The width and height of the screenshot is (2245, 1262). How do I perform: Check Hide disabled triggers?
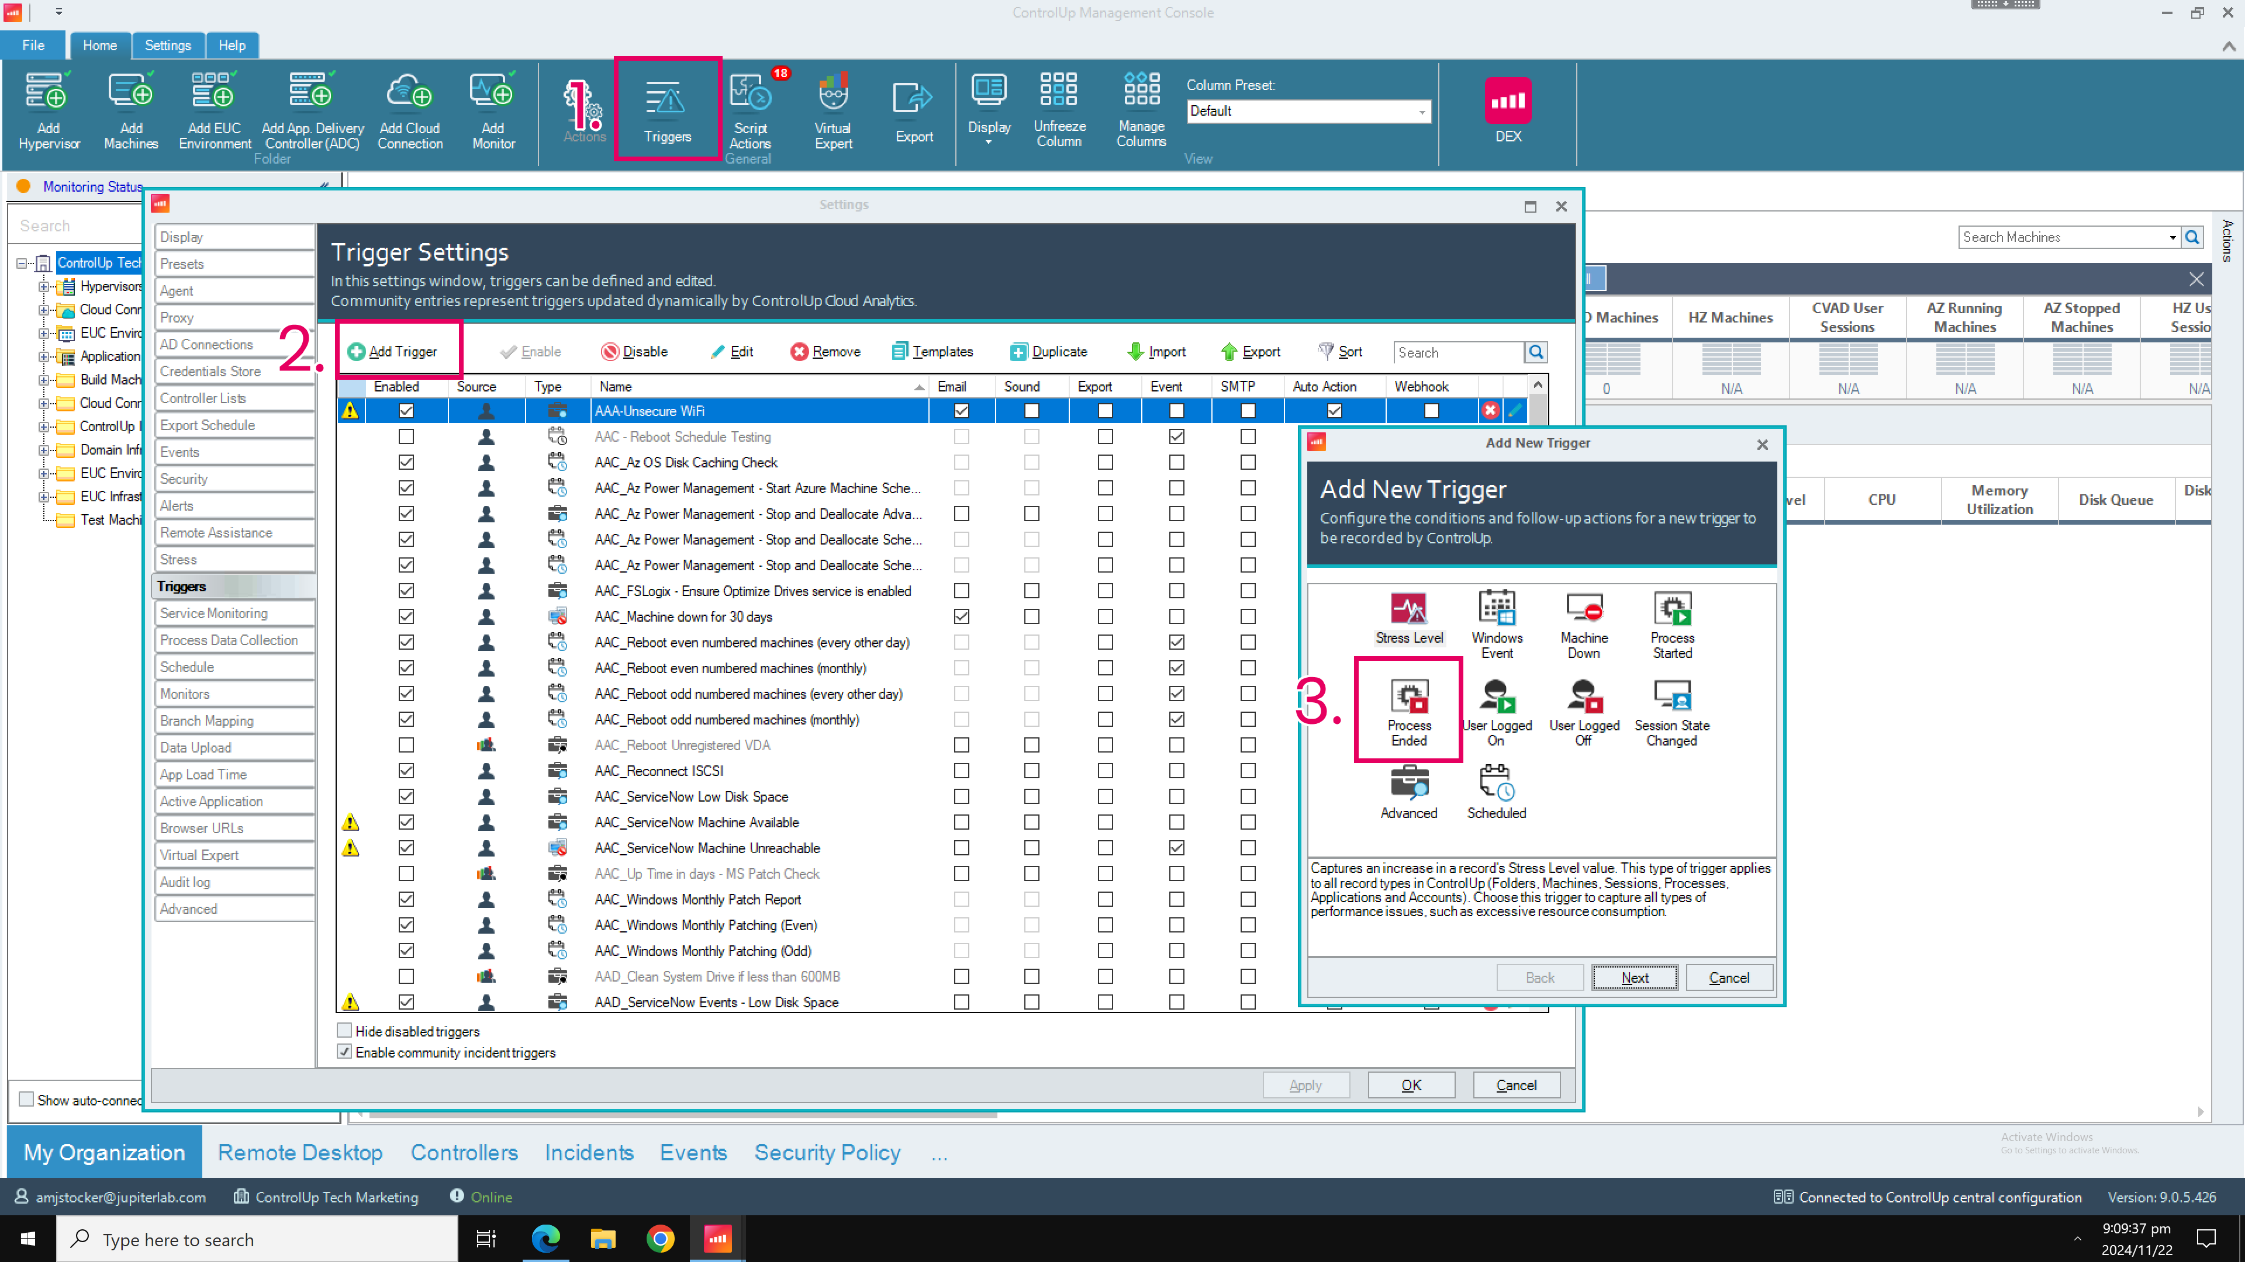[345, 1030]
